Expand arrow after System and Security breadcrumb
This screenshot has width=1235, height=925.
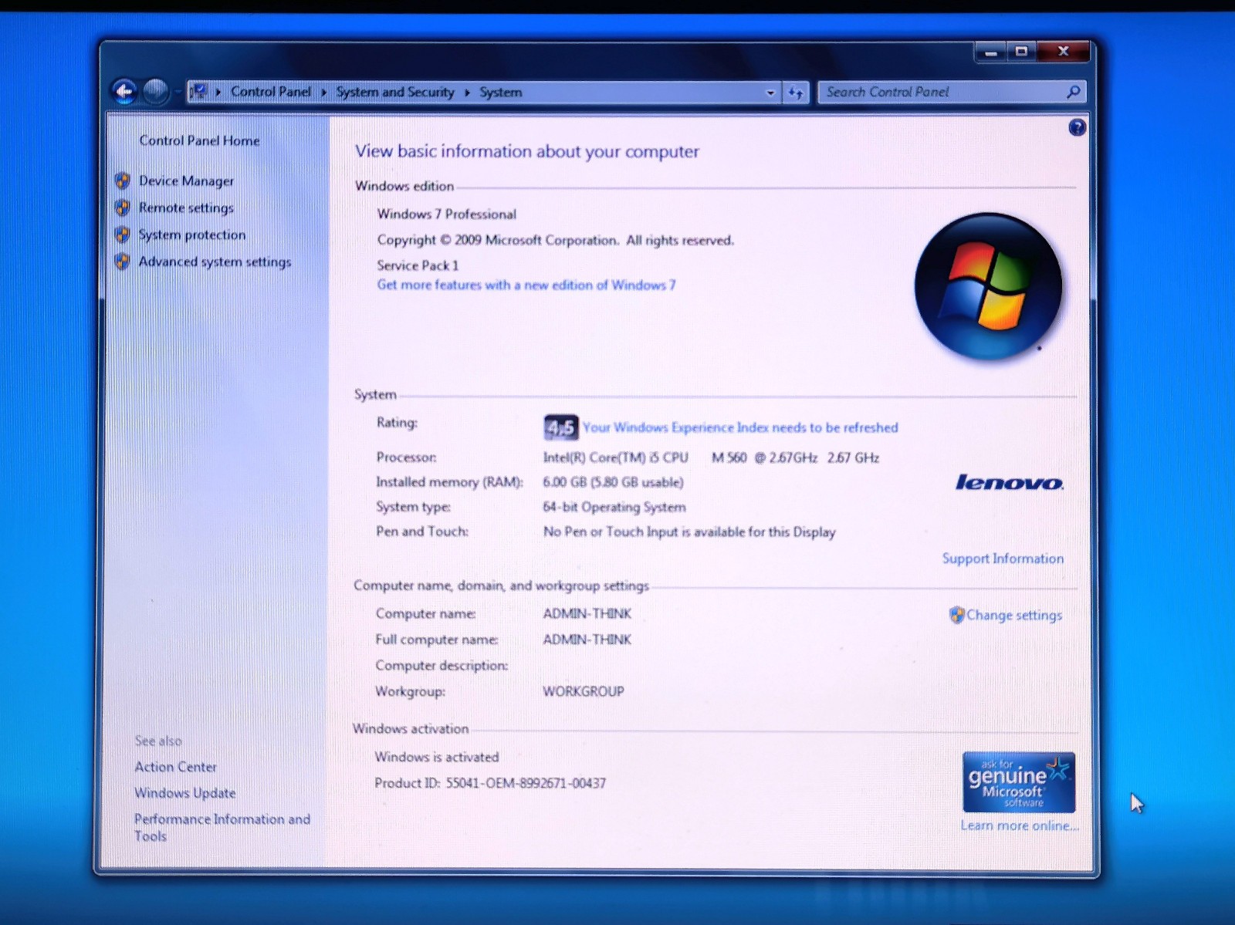[x=467, y=93]
